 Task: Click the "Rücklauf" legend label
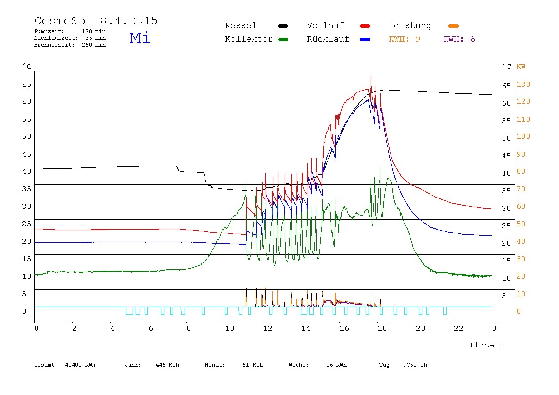click(x=328, y=39)
